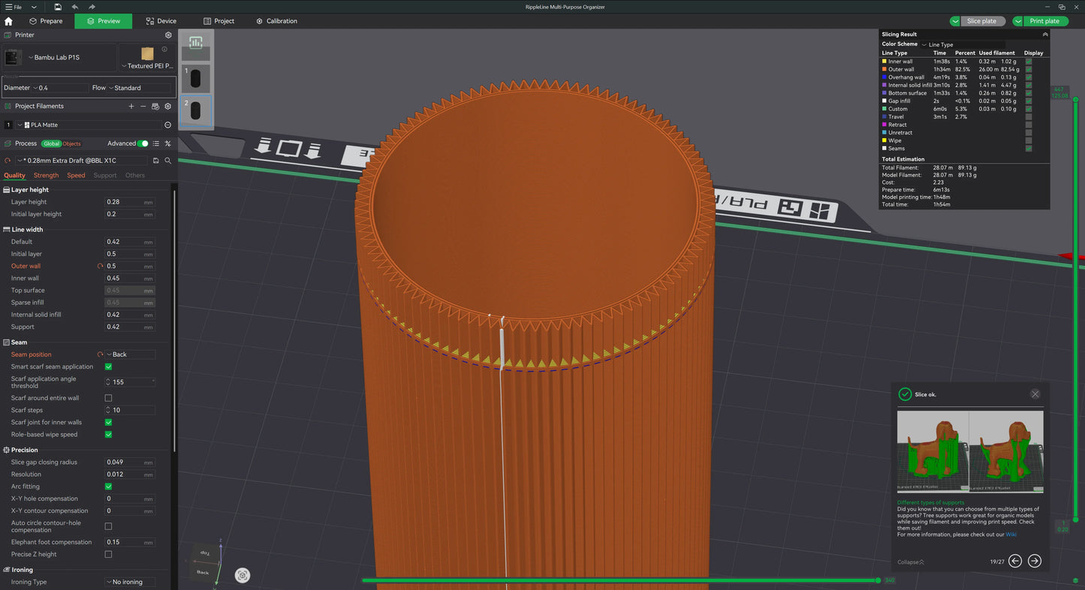Toggle the Advanced settings switch
1085x590 pixels.
coord(143,143)
